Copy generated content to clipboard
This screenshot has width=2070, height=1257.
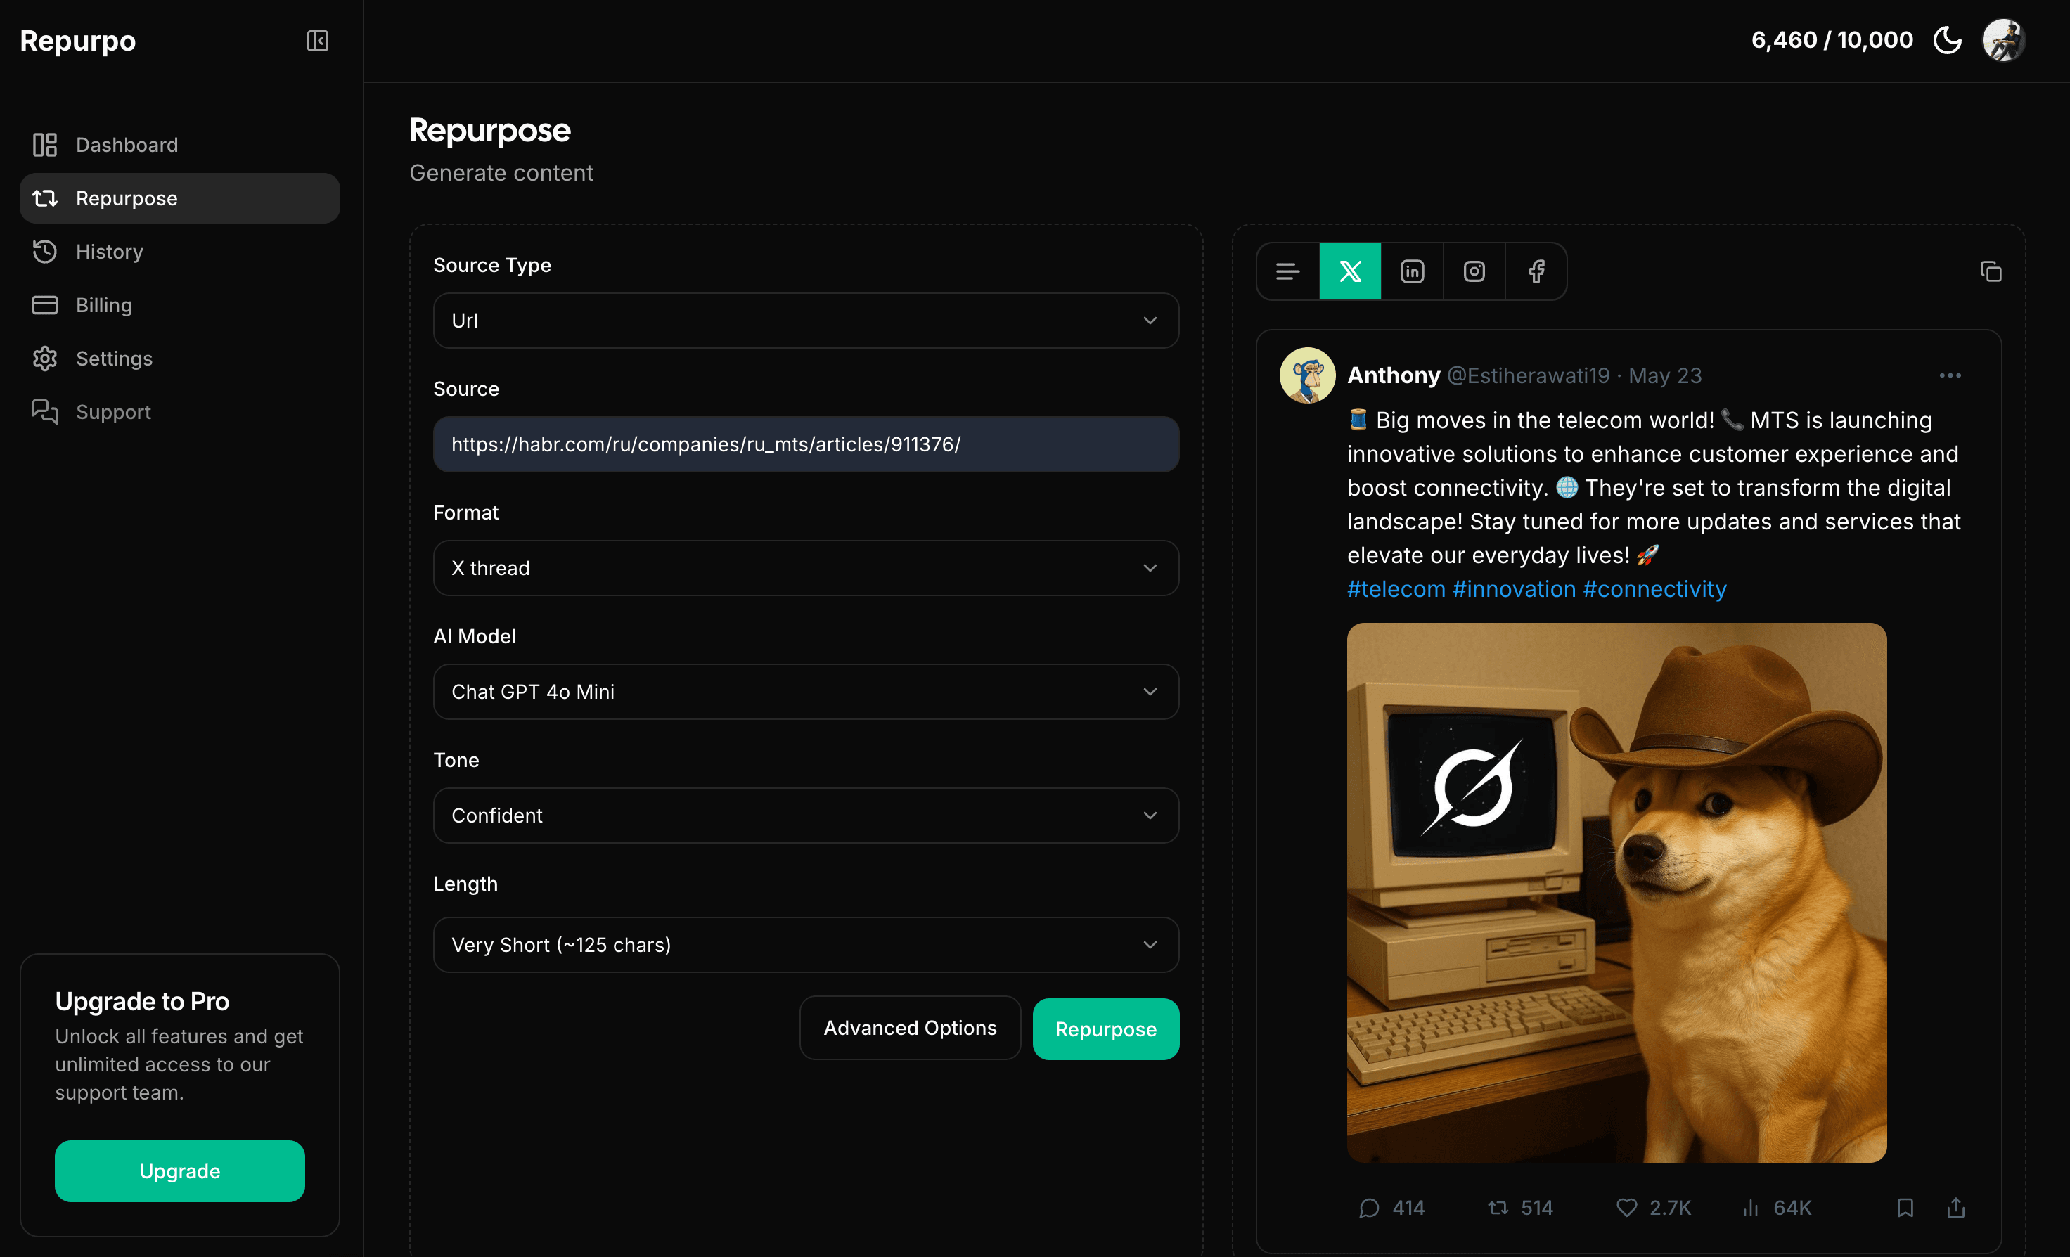[x=1990, y=271]
